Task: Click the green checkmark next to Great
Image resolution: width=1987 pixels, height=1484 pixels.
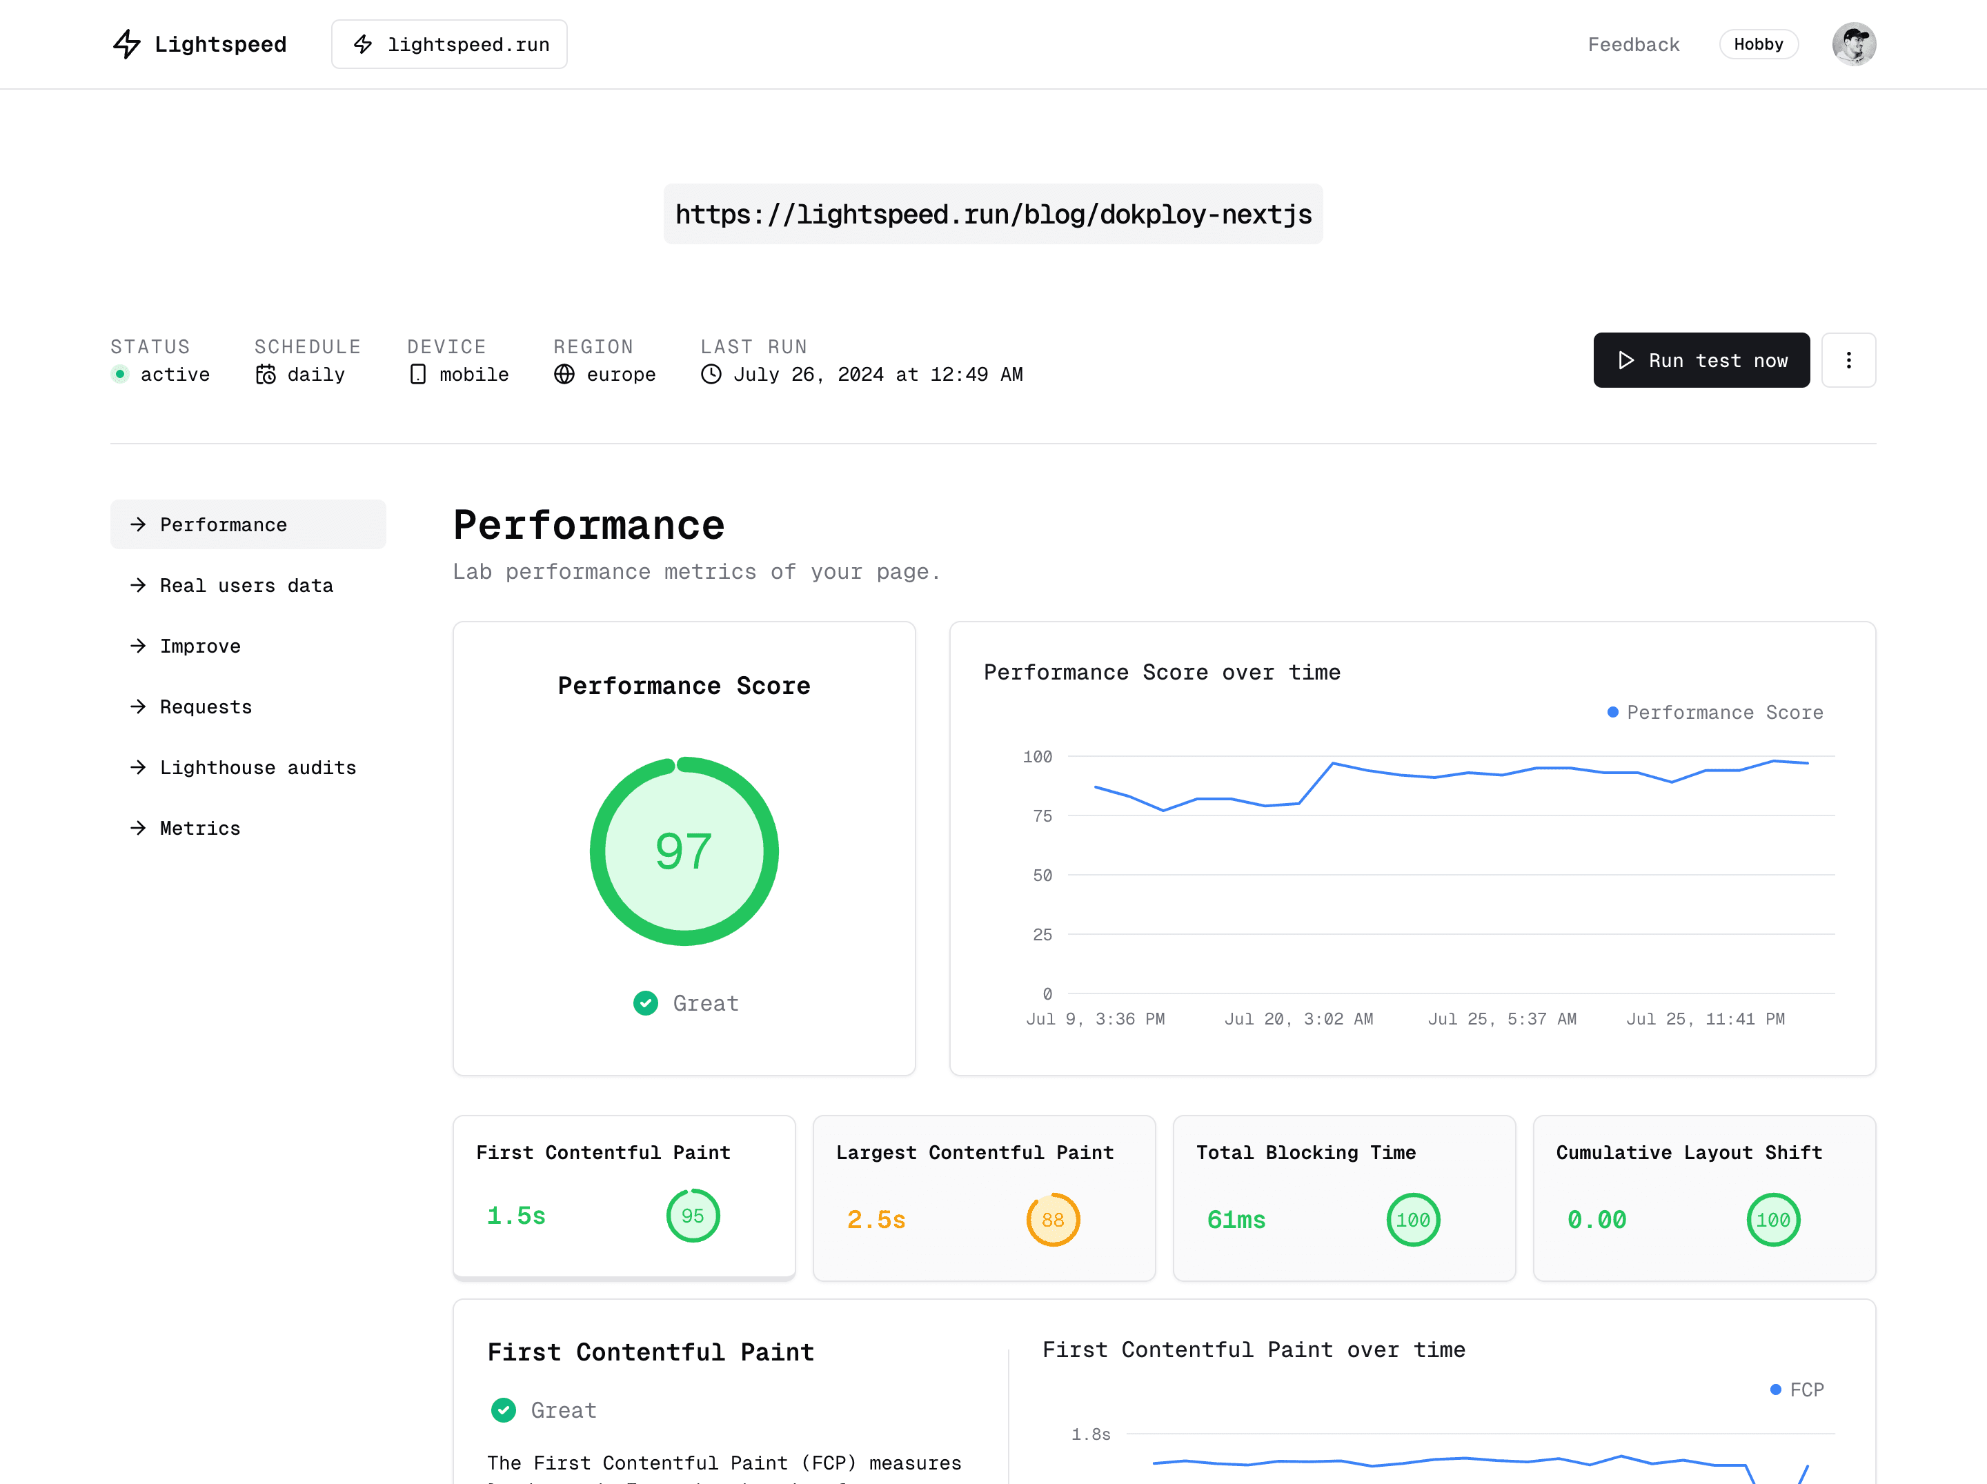Action: (645, 1003)
